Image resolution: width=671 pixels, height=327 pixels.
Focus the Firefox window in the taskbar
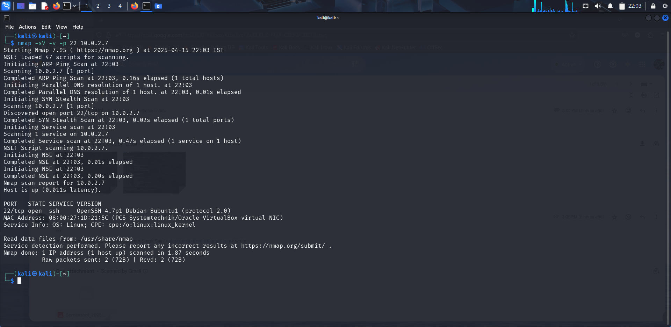tap(135, 6)
